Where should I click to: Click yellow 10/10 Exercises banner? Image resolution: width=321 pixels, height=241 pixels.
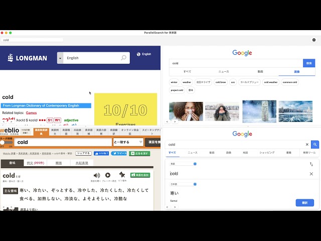(x=126, y=109)
